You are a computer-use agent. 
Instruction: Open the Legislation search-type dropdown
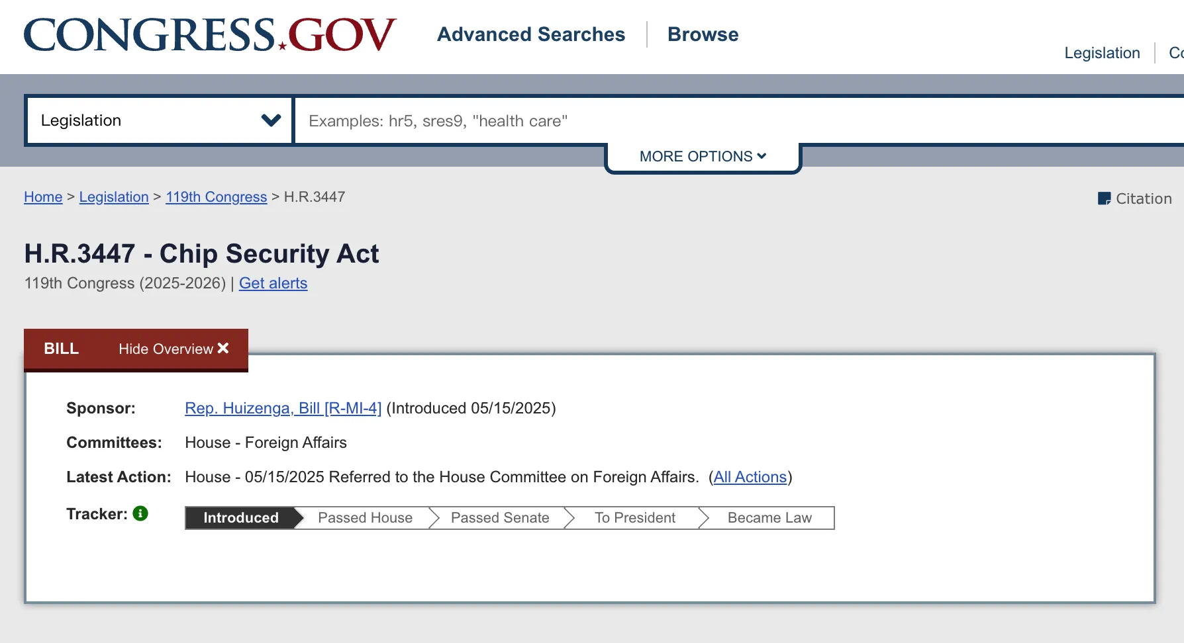coord(159,120)
